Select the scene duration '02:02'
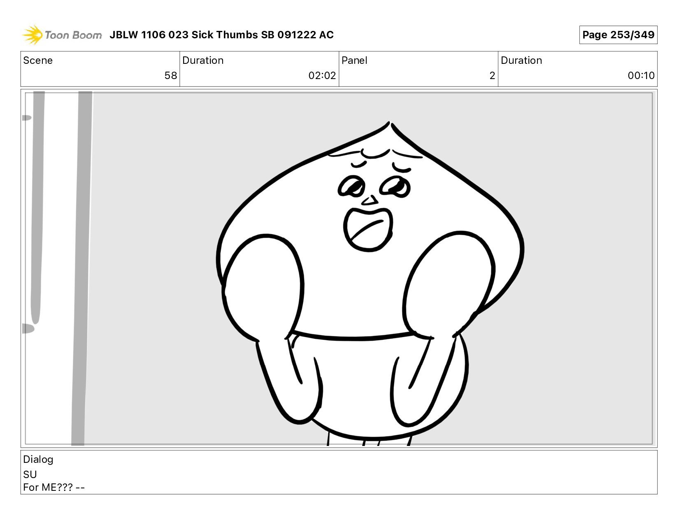This screenshot has width=679, height=525. tap(322, 76)
